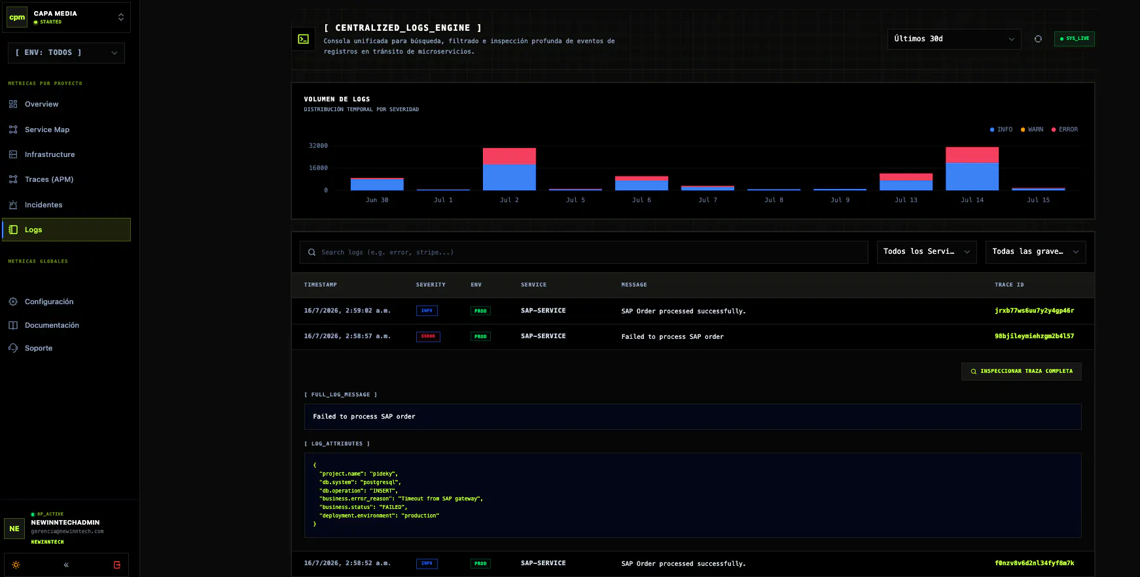
Task: Open Soporte page
Action: (39, 348)
